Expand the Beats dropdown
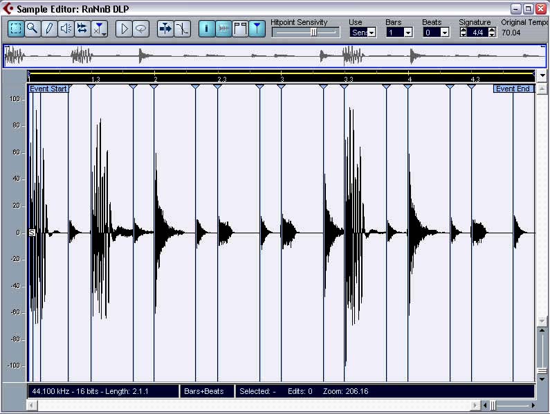 [444, 33]
